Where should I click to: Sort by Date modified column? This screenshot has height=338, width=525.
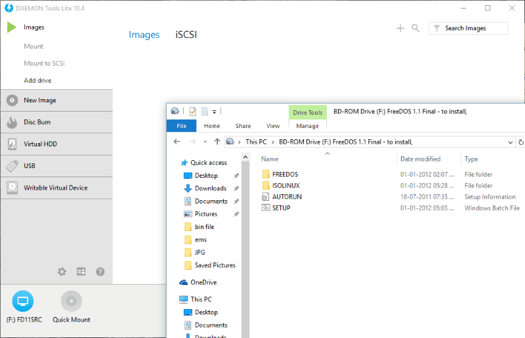click(420, 159)
